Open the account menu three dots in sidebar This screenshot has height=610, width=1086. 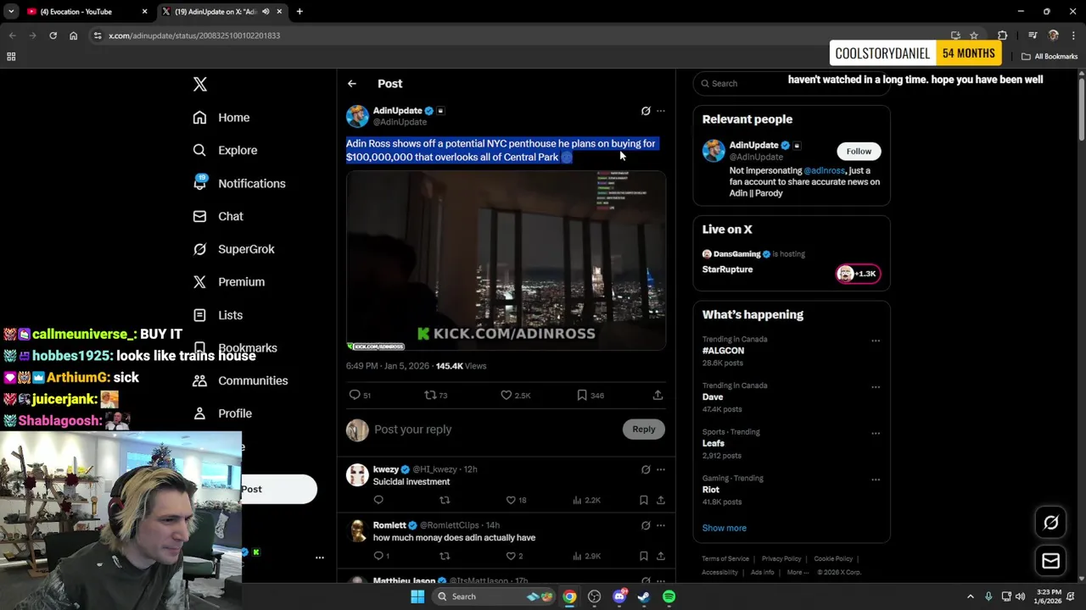point(320,557)
